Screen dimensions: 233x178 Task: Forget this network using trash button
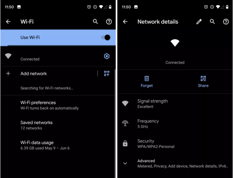147,81
